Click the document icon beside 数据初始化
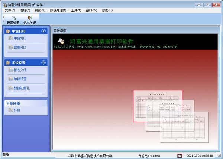This screenshot has height=159, width=223. click(x=10, y=88)
